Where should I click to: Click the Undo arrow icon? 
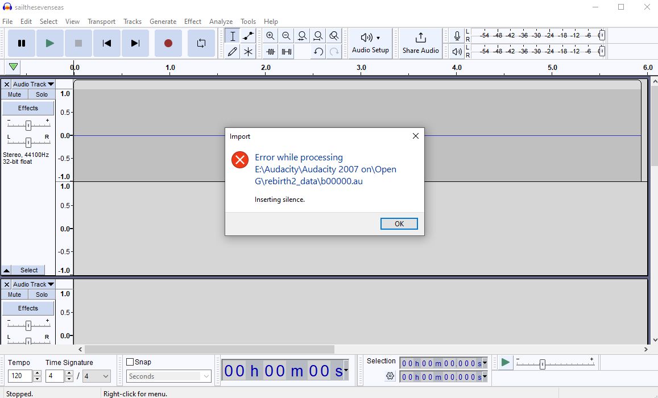(x=318, y=52)
